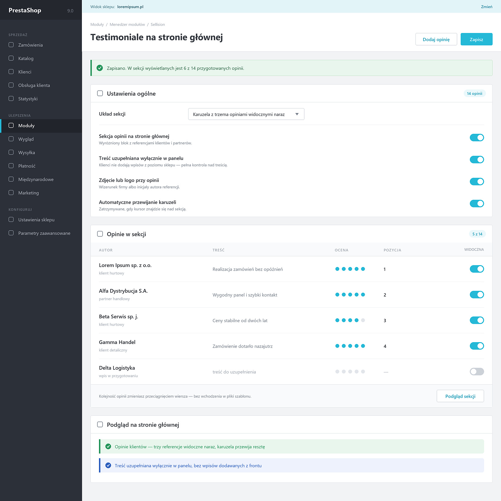Click Lorem Ipsum rating dots

click(350, 269)
